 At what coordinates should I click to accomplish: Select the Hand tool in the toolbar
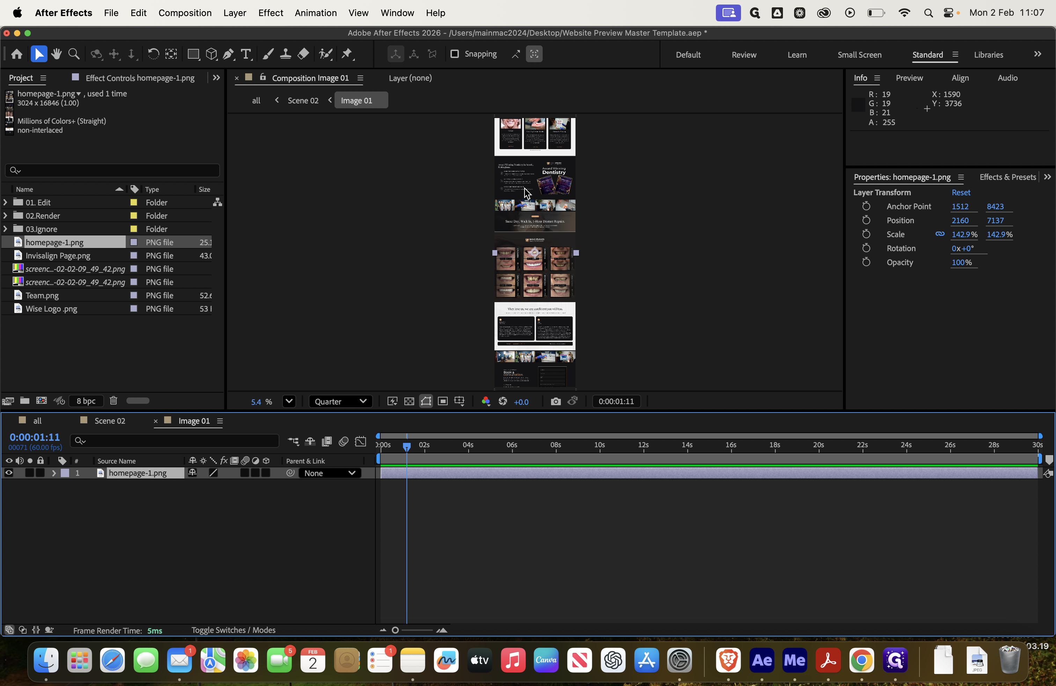pos(56,54)
